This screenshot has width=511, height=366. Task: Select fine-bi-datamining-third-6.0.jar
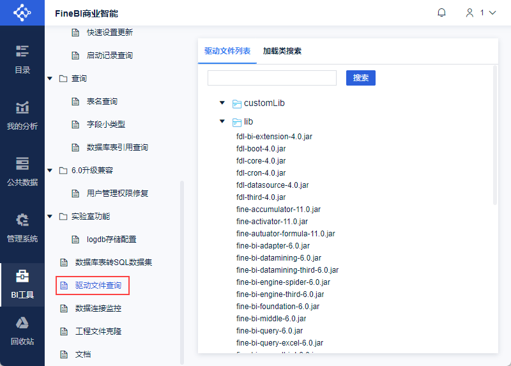287,270
